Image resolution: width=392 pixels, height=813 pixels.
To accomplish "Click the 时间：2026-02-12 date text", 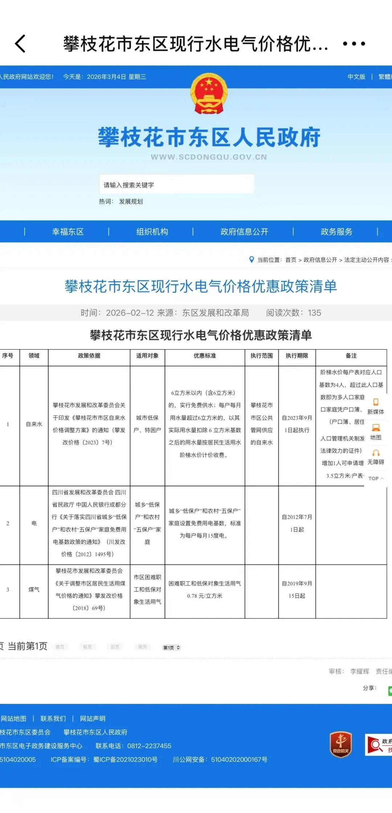I will point(117,313).
